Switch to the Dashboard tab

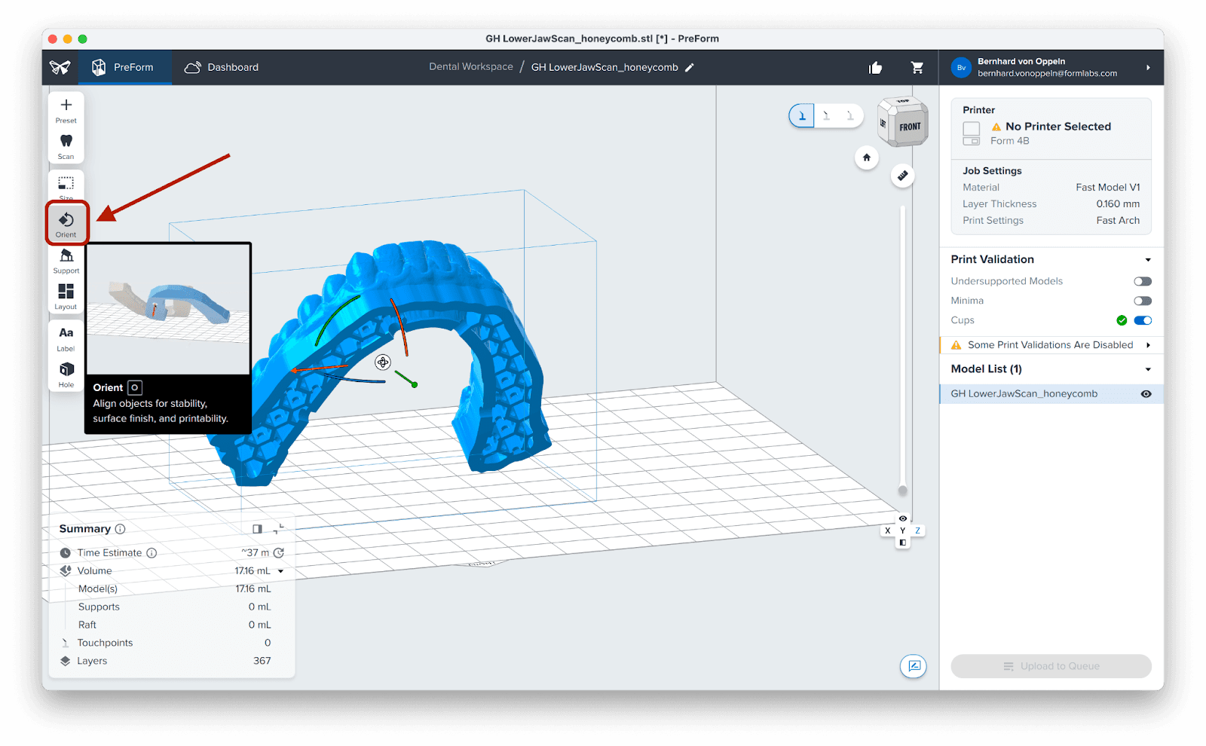coord(222,68)
